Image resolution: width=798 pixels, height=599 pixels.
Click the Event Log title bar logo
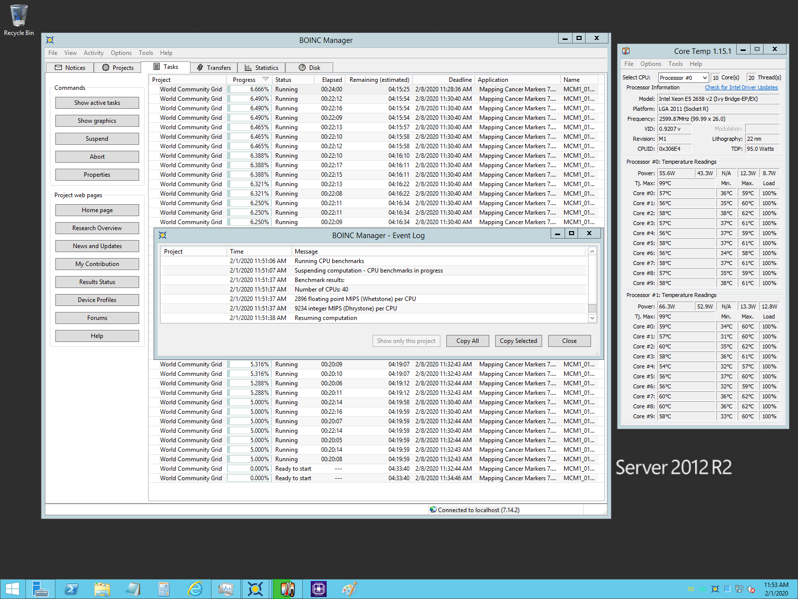(x=163, y=235)
